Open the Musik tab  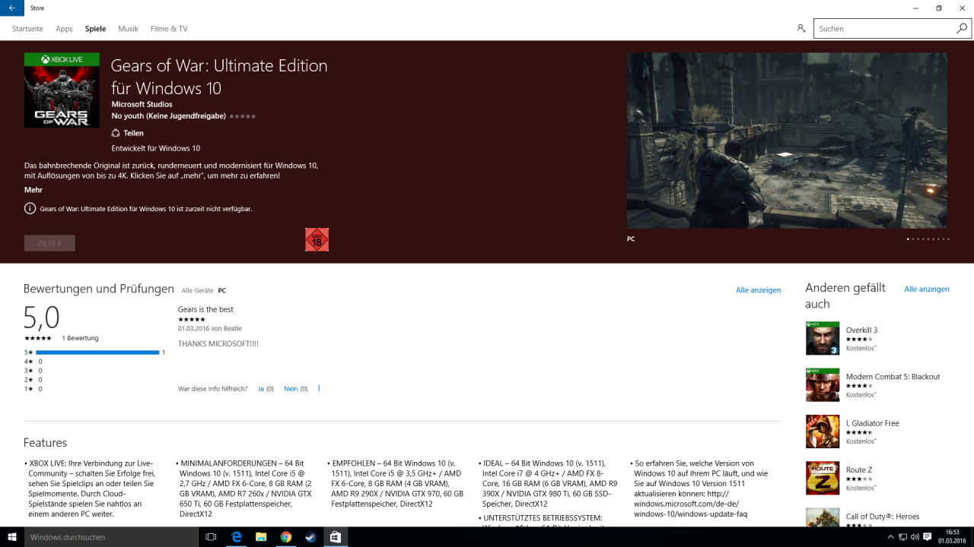tap(128, 29)
